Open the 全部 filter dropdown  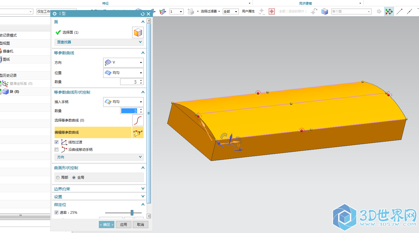pos(230,11)
